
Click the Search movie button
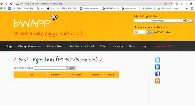[x=72, y=68]
